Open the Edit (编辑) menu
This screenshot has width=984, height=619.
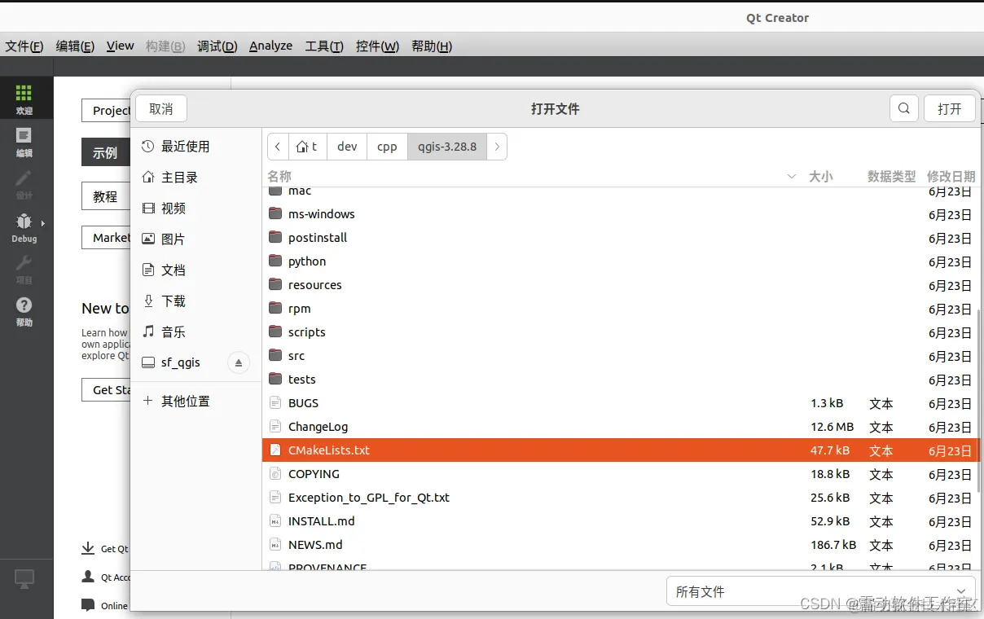pyautogui.click(x=75, y=46)
